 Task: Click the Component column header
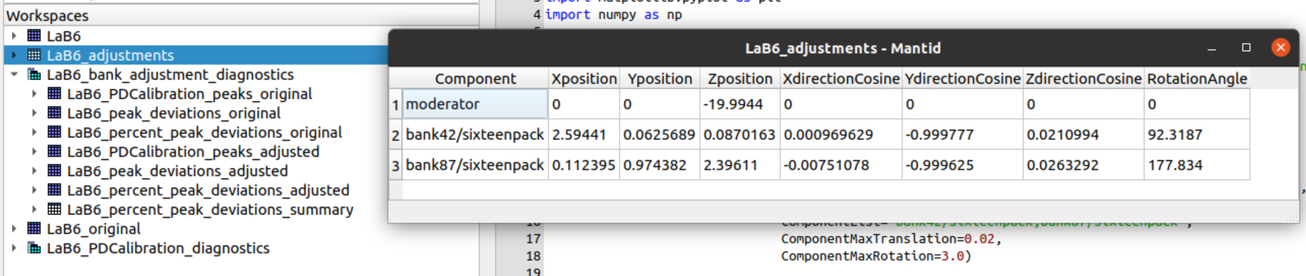[475, 79]
